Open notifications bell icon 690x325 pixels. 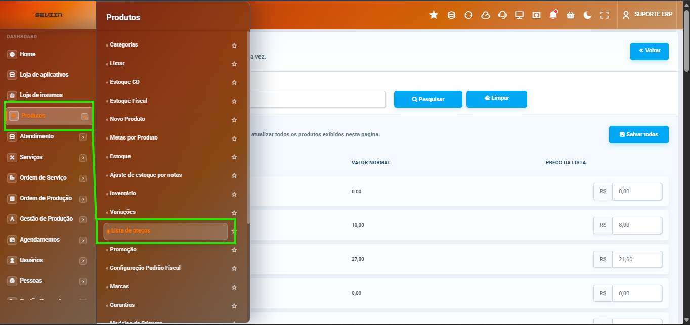[x=553, y=15]
